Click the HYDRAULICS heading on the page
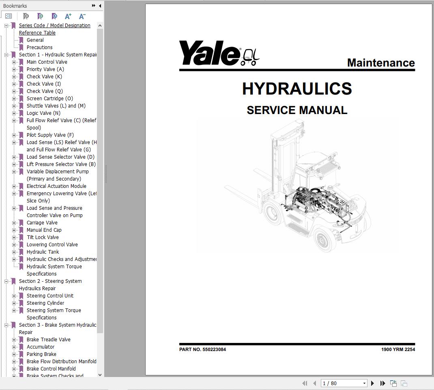 [x=297, y=88]
